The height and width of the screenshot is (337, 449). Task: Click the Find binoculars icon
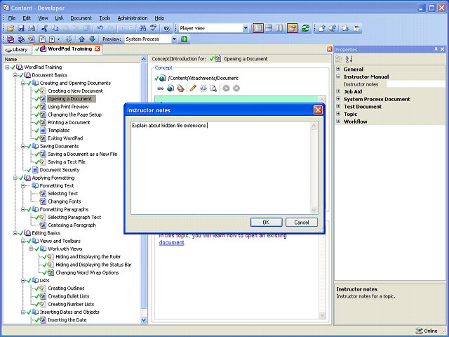point(142,28)
